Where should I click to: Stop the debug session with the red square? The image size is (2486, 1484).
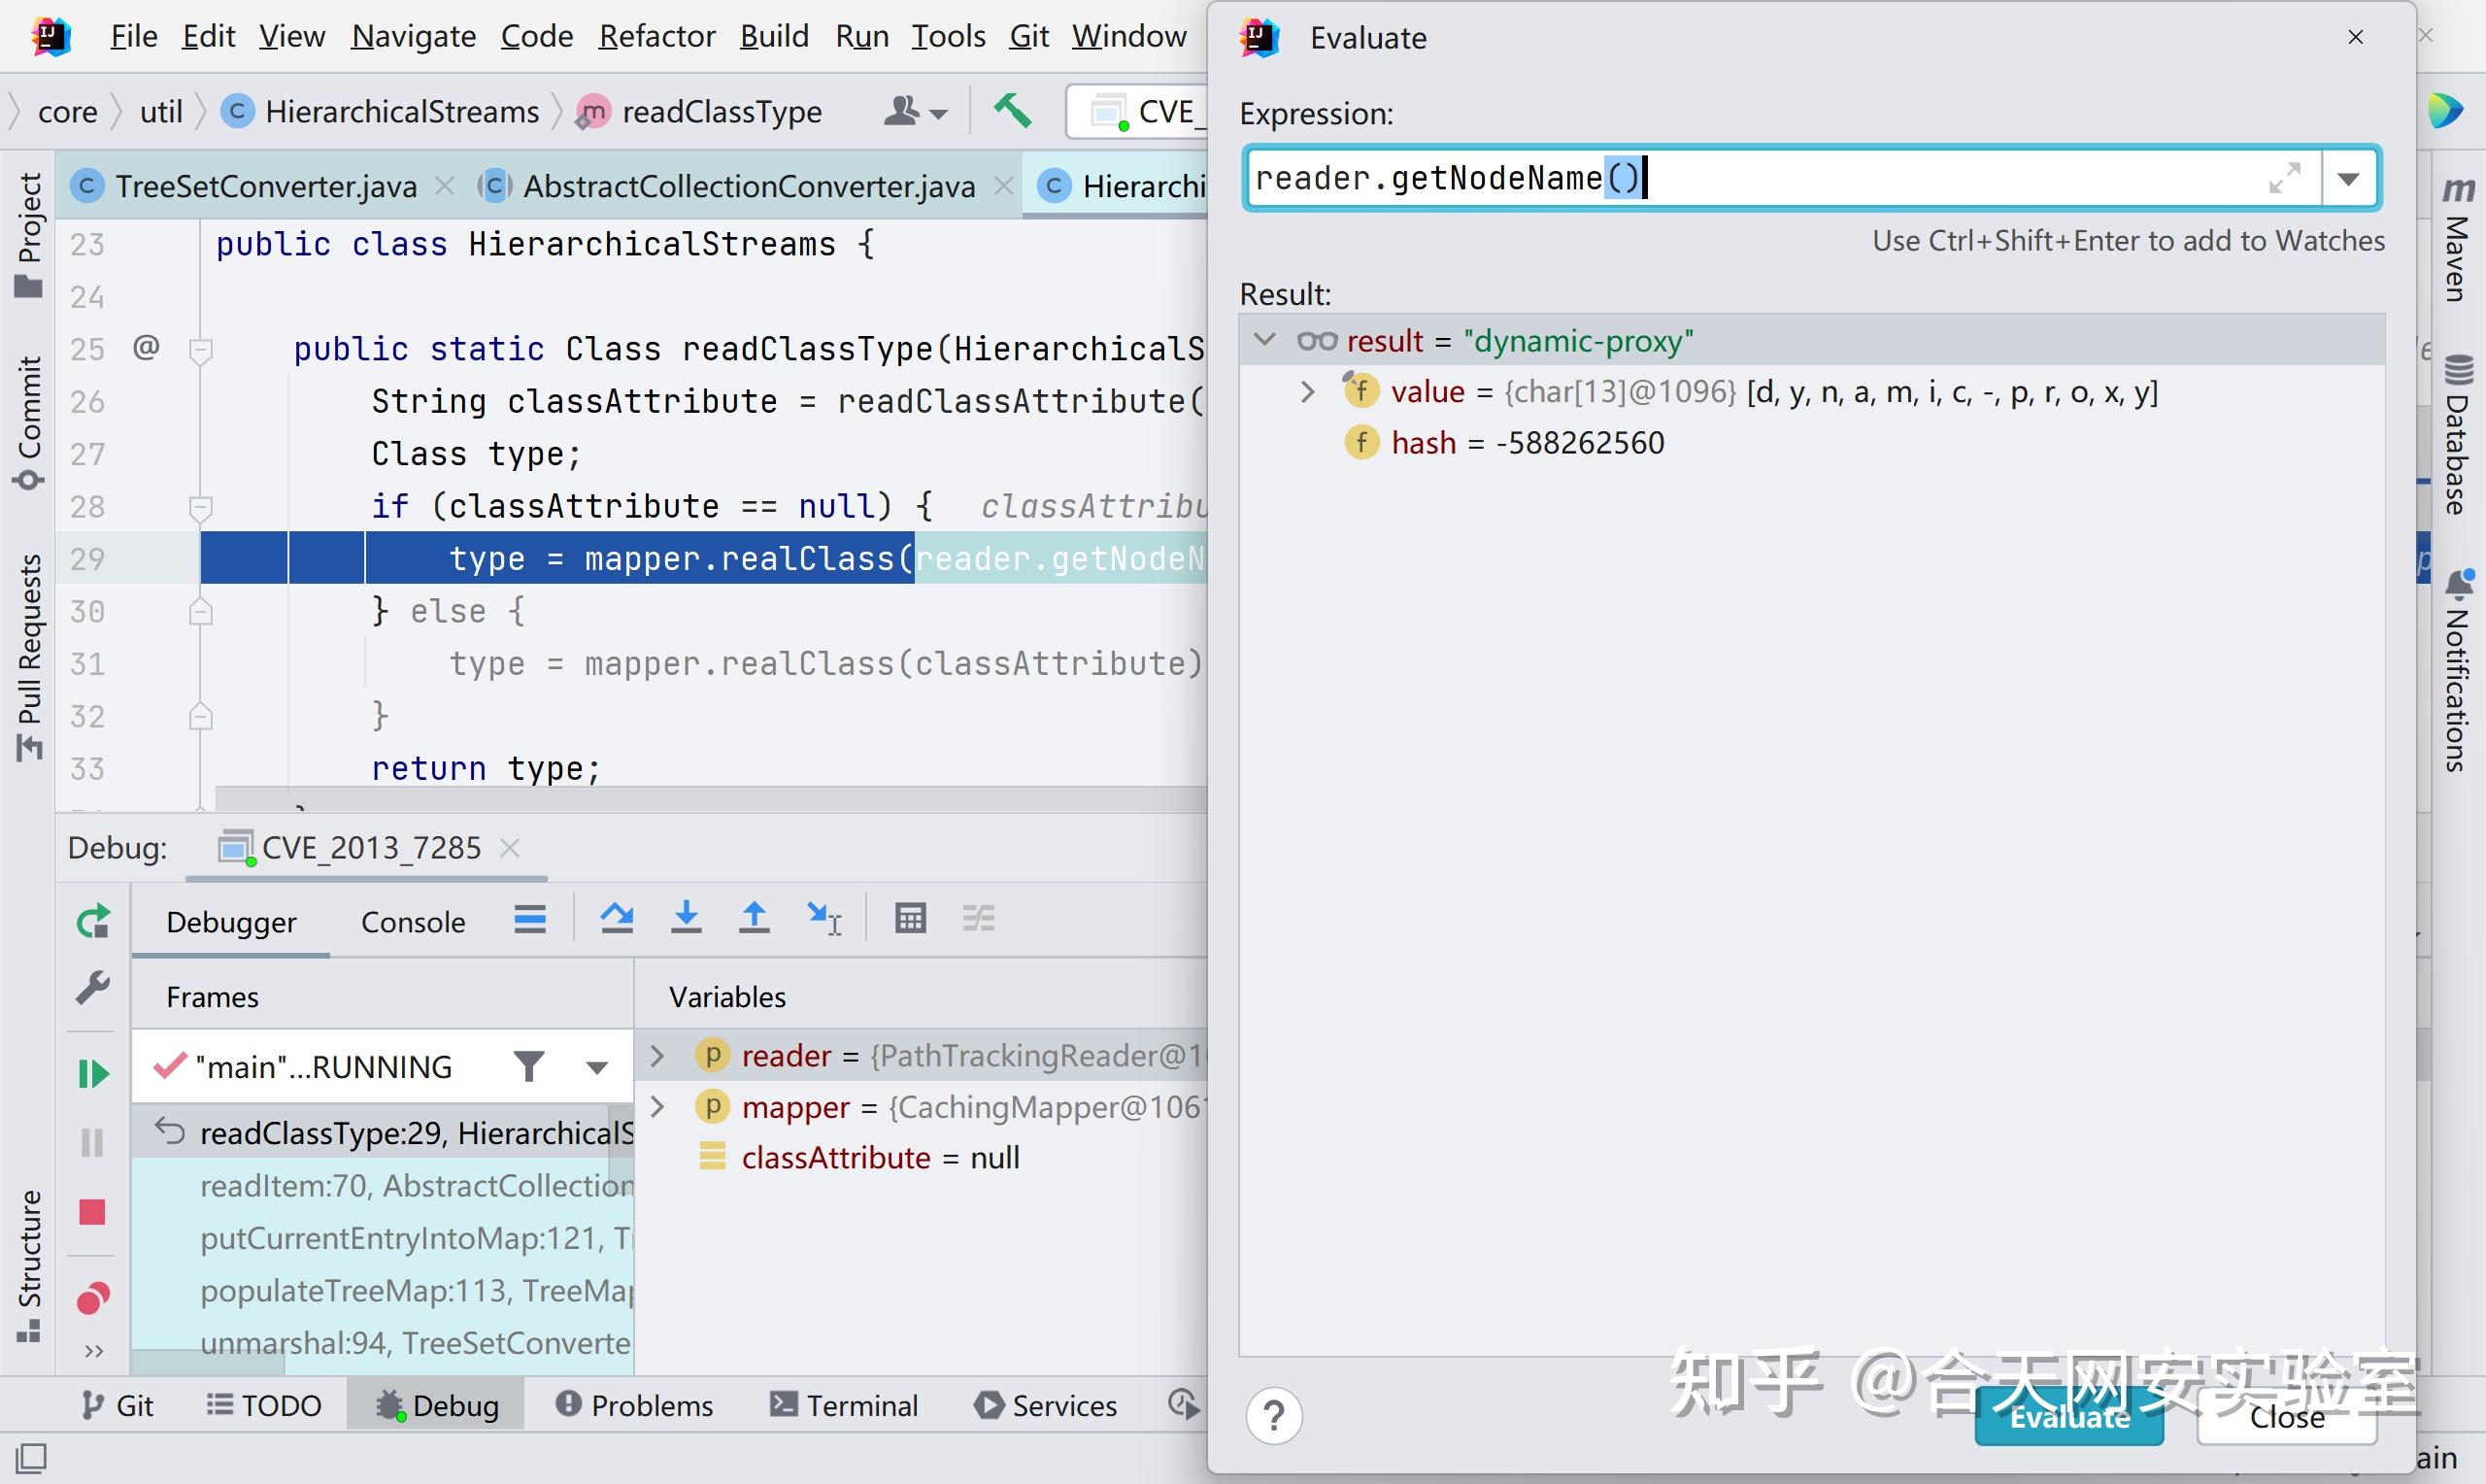92,1212
